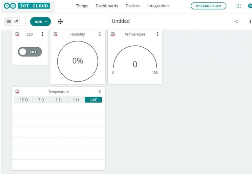
Task: Open the LED widget options menu
Action: pos(42,34)
